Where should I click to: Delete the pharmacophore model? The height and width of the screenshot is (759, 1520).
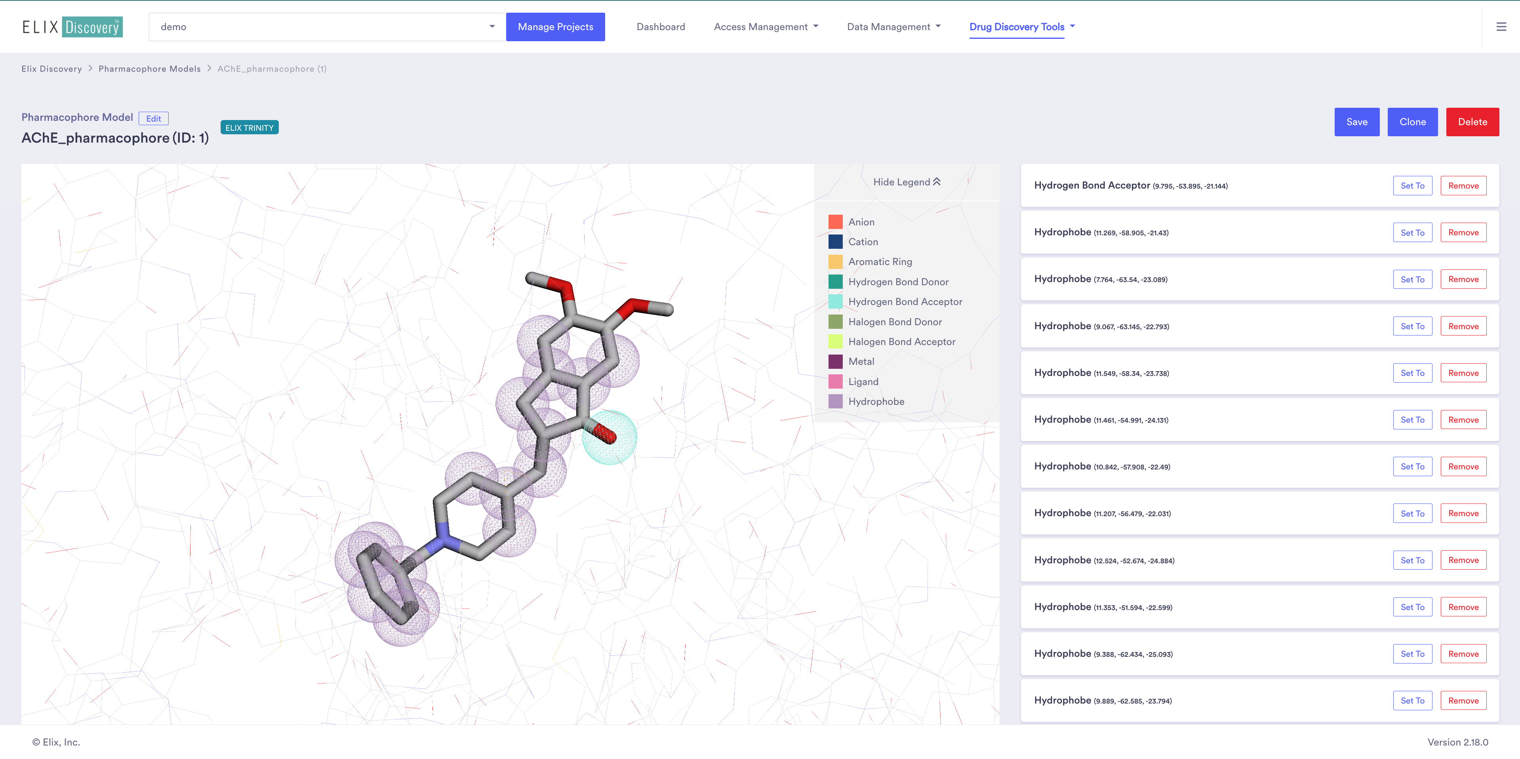(1472, 122)
